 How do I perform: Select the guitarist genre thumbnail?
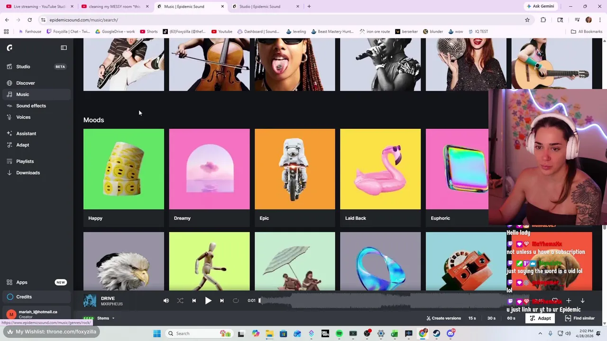pos(124,64)
